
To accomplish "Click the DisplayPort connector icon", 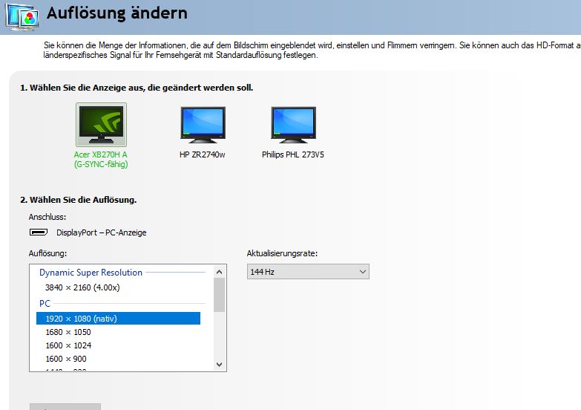I will click(x=39, y=232).
